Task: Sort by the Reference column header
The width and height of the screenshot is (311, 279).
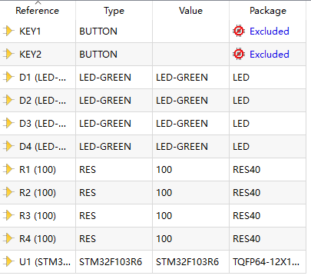Action: (x=38, y=11)
